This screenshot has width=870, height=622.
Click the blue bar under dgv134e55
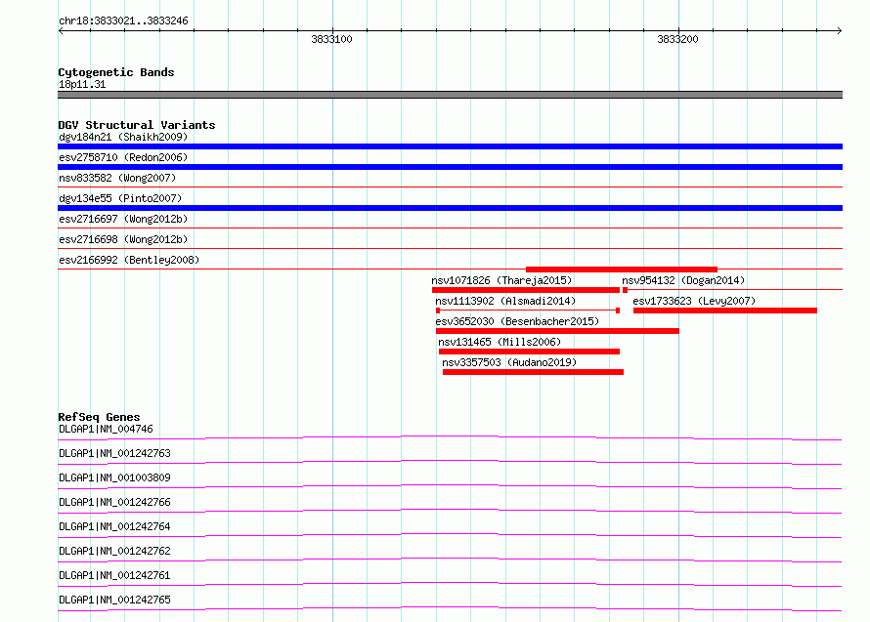[x=450, y=208]
